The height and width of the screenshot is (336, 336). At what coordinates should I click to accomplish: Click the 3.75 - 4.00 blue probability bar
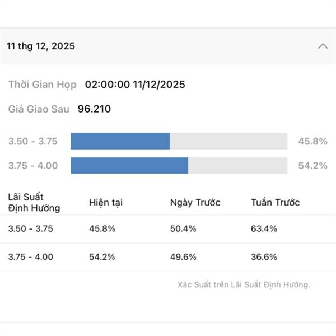tap(129, 166)
